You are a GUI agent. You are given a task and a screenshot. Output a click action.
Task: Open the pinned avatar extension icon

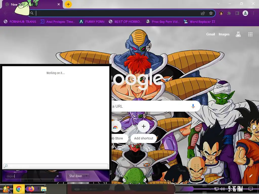221,13
